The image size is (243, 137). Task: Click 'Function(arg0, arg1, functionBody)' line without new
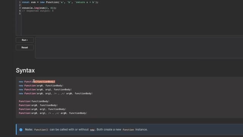click(x=43, y=109)
